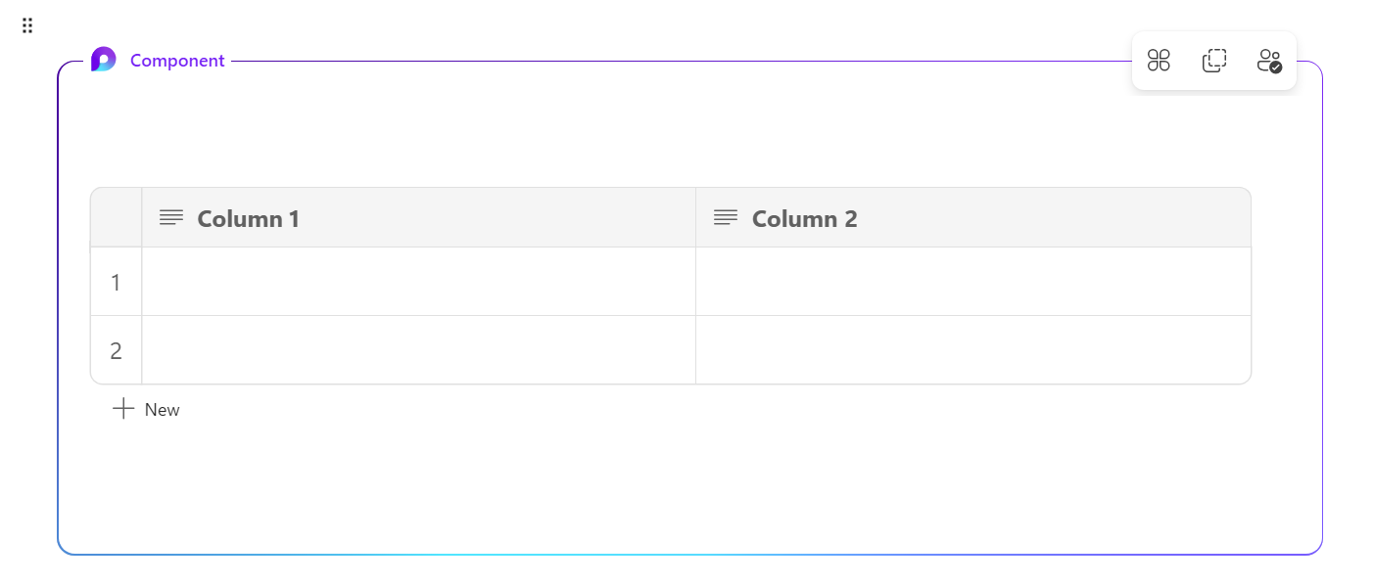Click the blank top-left table corner cell
The height and width of the screenshot is (586, 1374).
click(116, 217)
